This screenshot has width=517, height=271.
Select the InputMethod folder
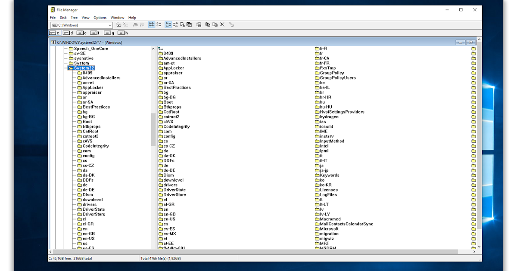coord(330,141)
